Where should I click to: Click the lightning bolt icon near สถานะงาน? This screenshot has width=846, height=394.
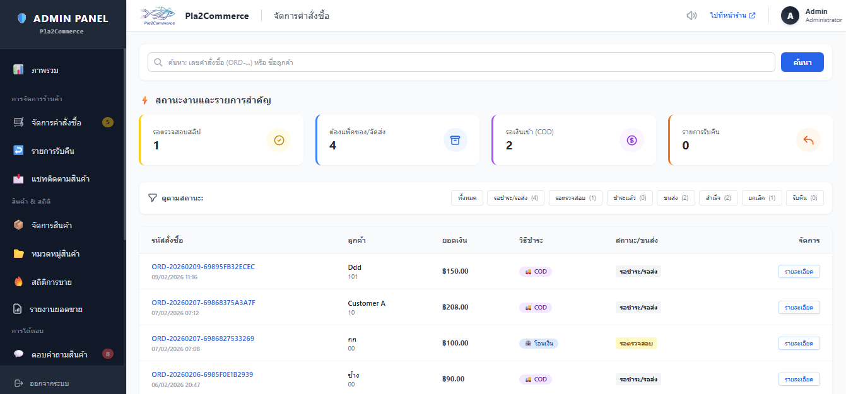144,100
